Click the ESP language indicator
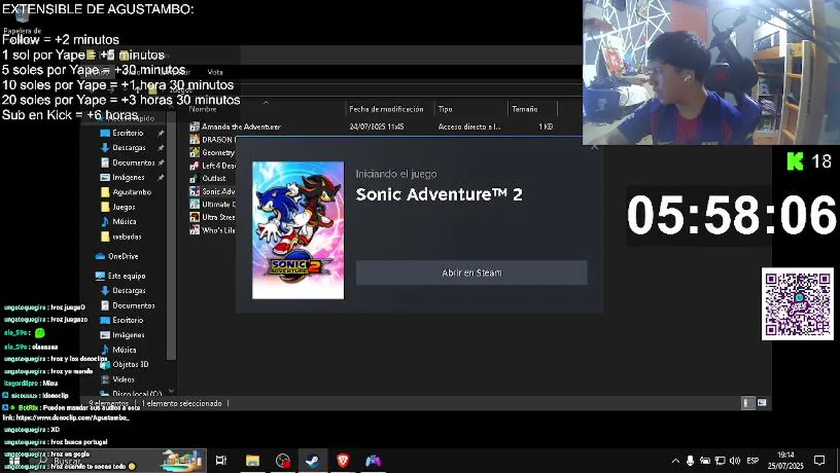Viewport: 840px width, 473px height. coord(753,461)
